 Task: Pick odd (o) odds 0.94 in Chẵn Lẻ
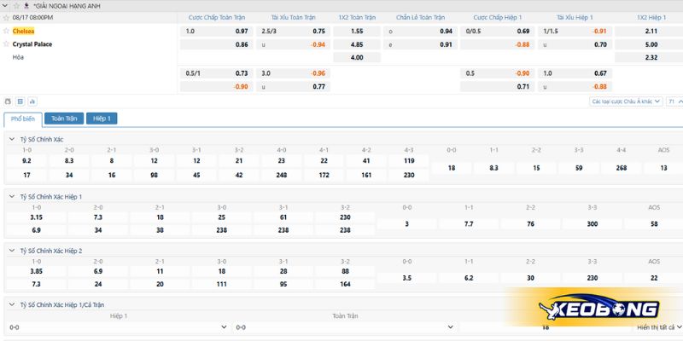(420, 32)
